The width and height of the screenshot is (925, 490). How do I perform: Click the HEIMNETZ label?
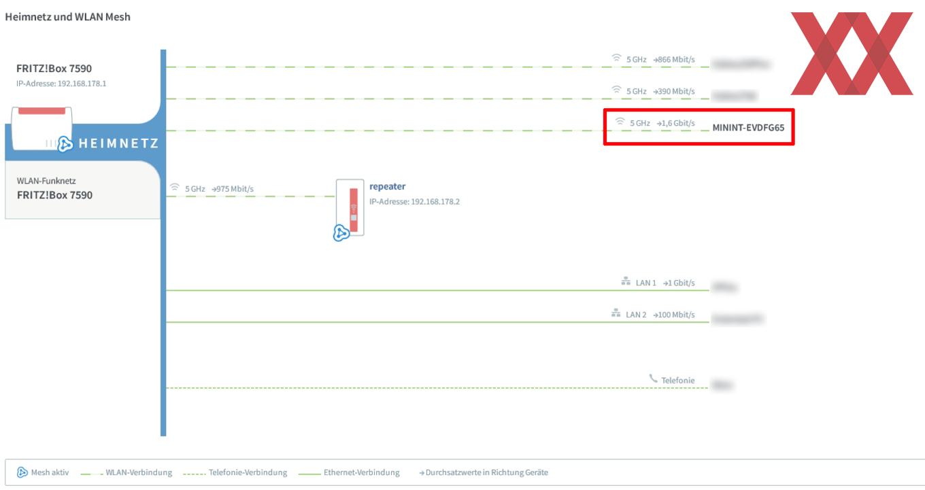pos(117,143)
